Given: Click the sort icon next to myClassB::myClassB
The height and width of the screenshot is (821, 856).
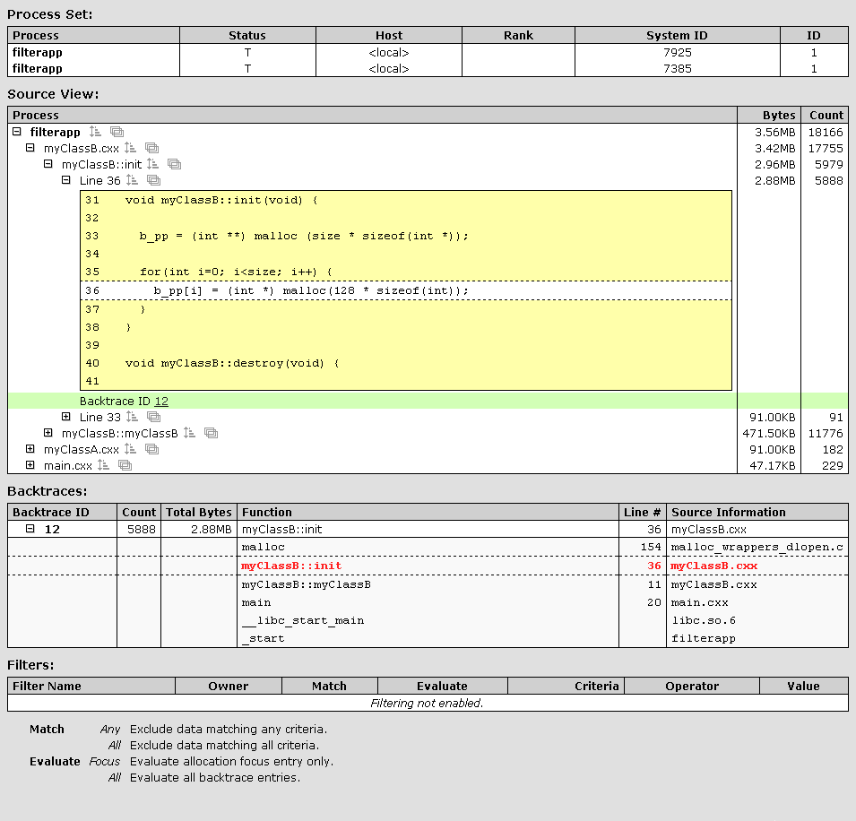Looking at the screenshot, I should pyautogui.click(x=189, y=433).
